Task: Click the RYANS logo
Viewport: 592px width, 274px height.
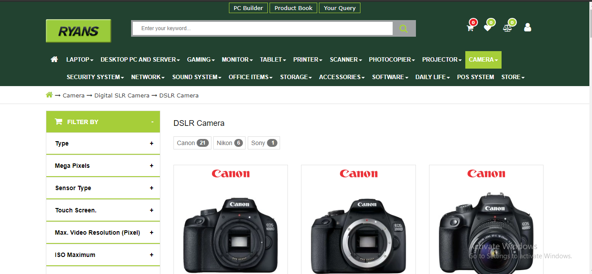Action: 78,31
